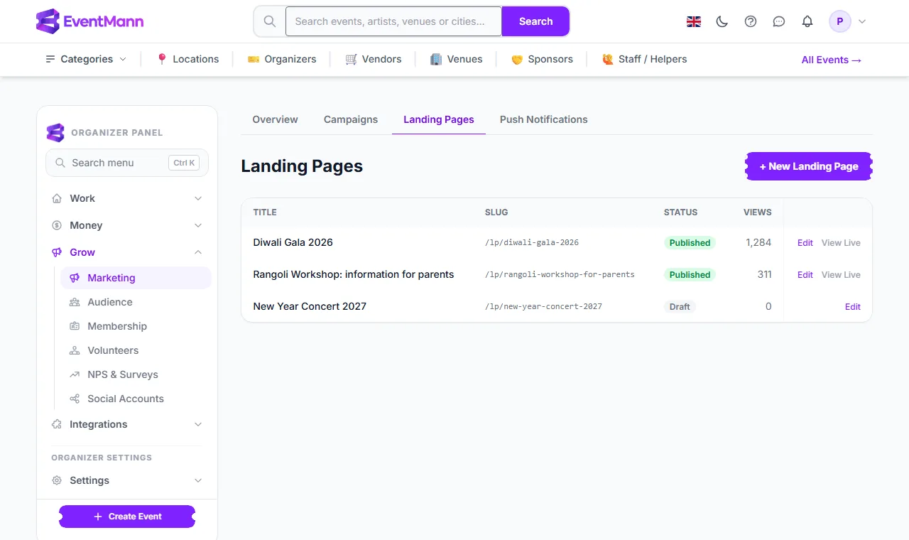Select Audience in the sidebar
The image size is (909, 540).
136,302
